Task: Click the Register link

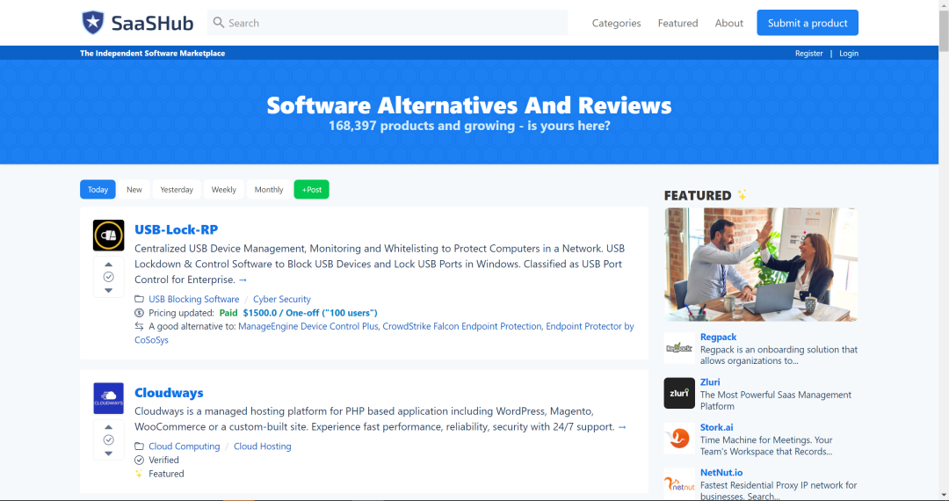Action: 808,54
